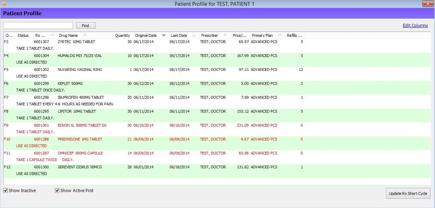This screenshot has width=435, height=208.
Task: Click the price value 231.09
Action: point(243,125)
